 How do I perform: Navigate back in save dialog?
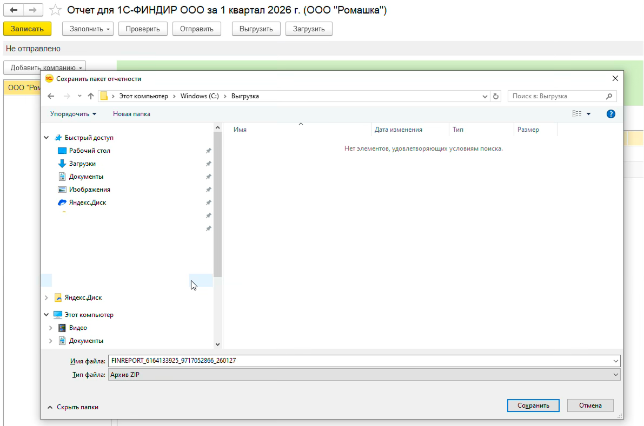click(x=51, y=96)
